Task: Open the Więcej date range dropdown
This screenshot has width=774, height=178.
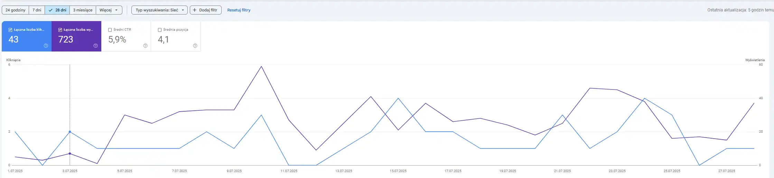Action: click(x=109, y=10)
